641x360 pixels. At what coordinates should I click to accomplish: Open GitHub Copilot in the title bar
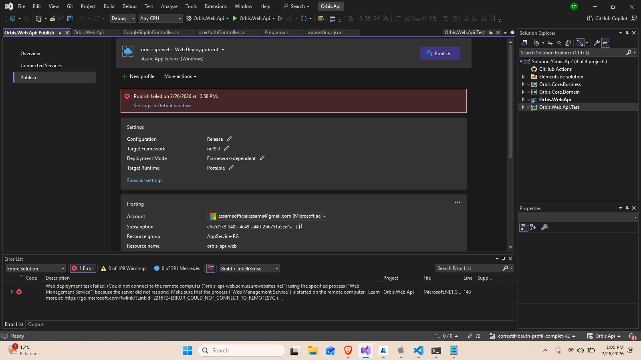click(x=607, y=18)
